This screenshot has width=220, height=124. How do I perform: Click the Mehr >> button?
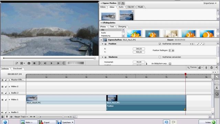pos(29,122)
